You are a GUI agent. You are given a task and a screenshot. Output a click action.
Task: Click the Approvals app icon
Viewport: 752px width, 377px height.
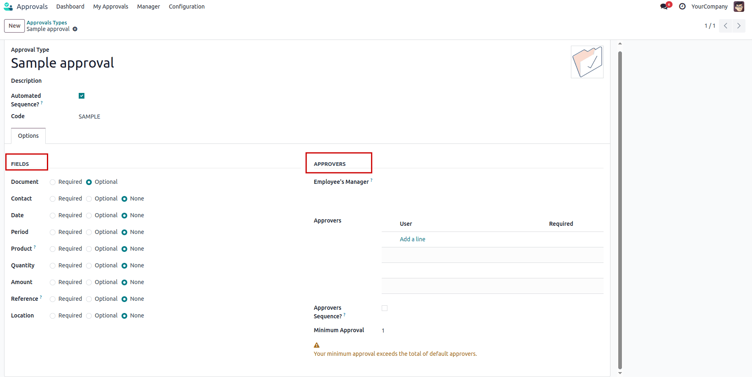pos(8,6)
